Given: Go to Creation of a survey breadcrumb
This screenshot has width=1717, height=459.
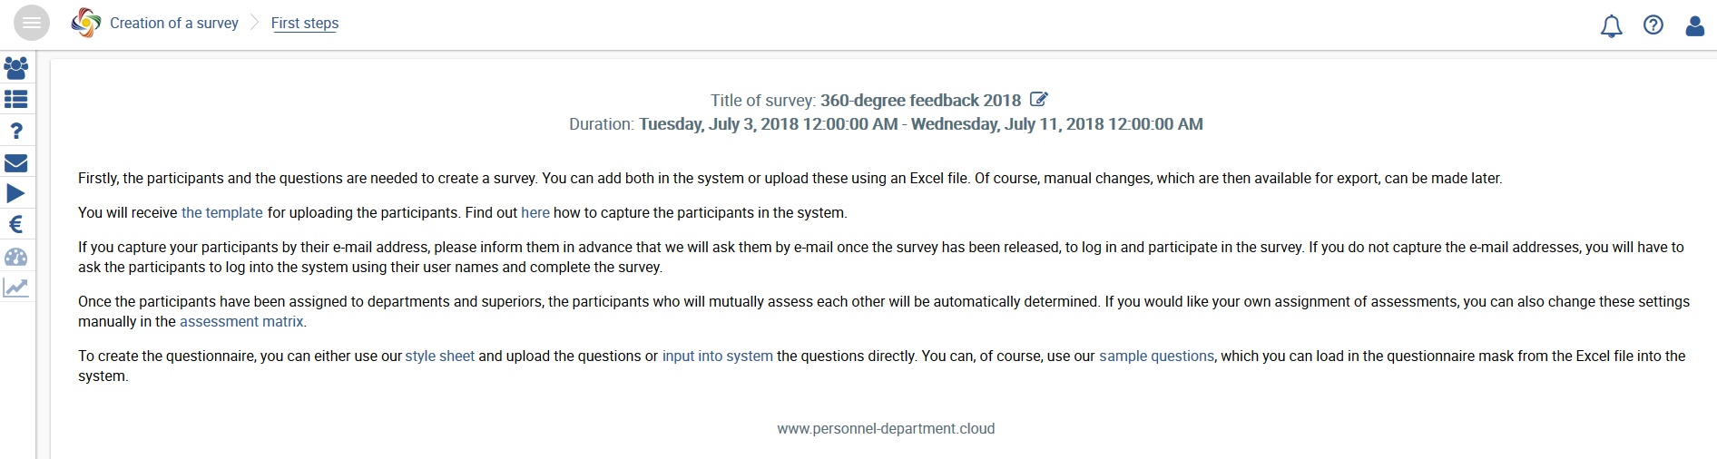Looking at the screenshot, I should (x=173, y=24).
